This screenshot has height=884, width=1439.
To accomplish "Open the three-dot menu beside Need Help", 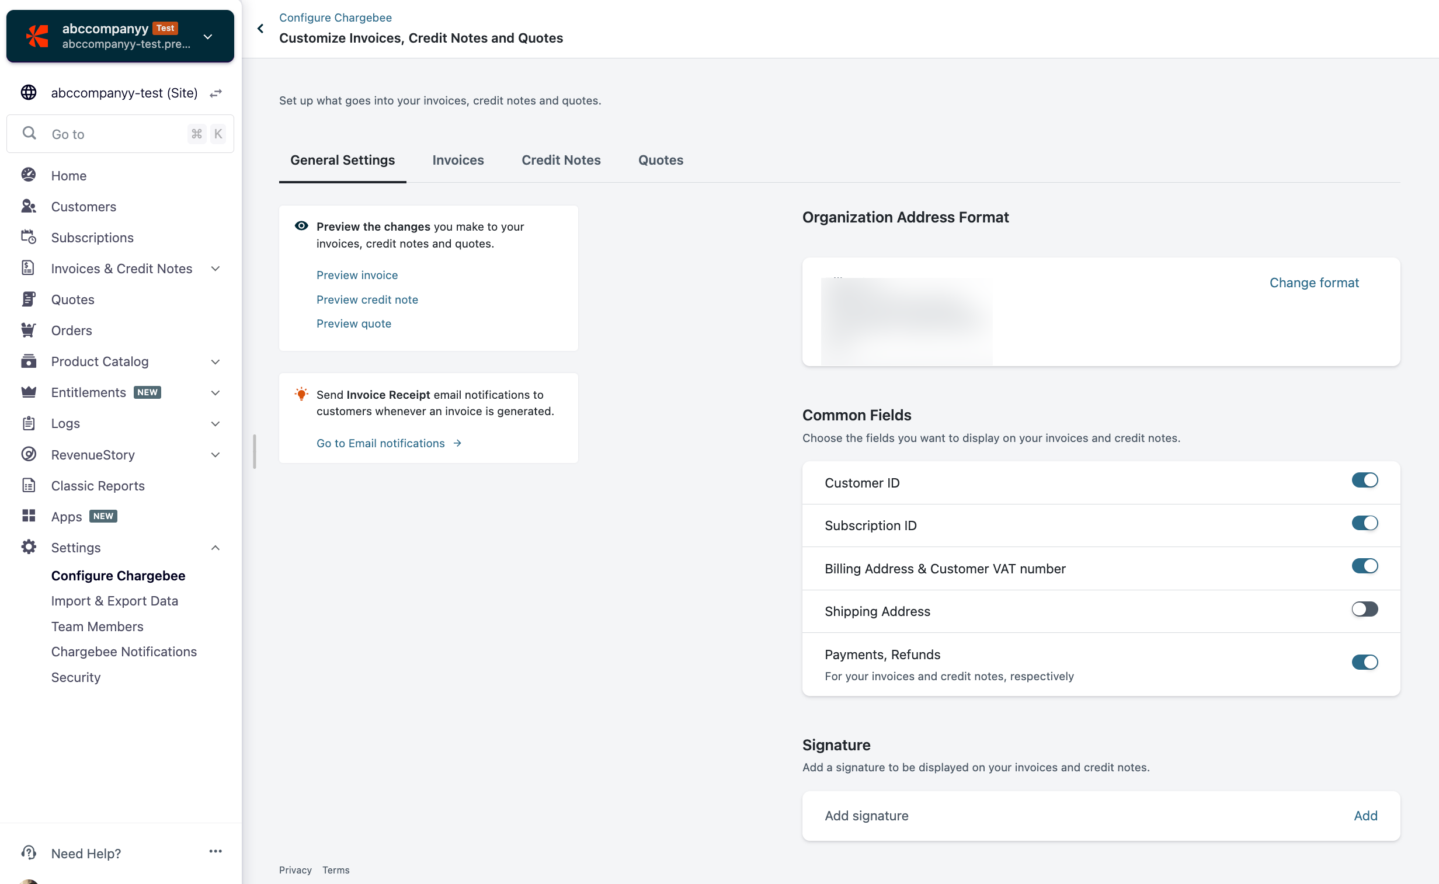I will [x=215, y=851].
